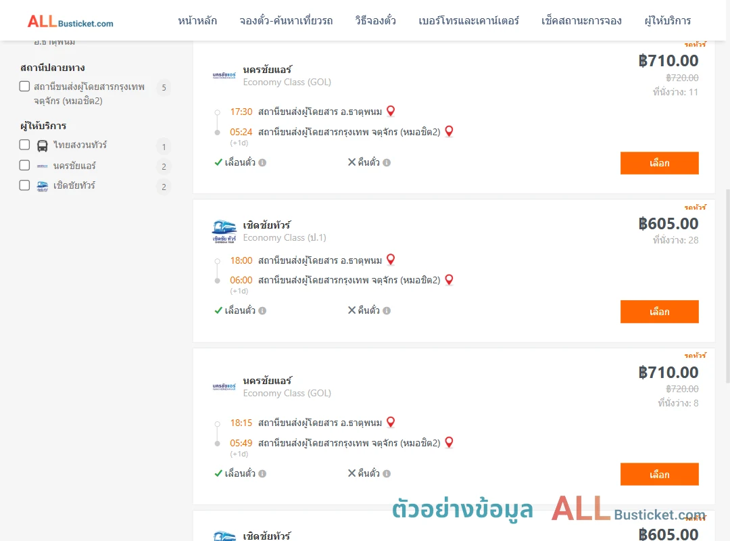The width and height of the screenshot is (730, 541).
Task: Click map pin beside 06:00 arrival station
Action: (449, 279)
